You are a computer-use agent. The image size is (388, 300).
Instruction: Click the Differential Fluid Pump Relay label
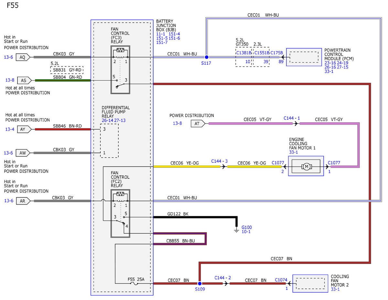pyautogui.click(x=116, y=112)
